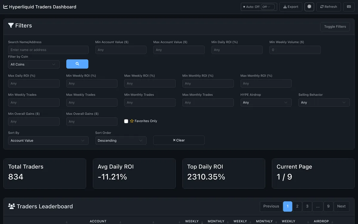
Task: Open the Auto refresh Off dropdown
Action: pos(268,7)
